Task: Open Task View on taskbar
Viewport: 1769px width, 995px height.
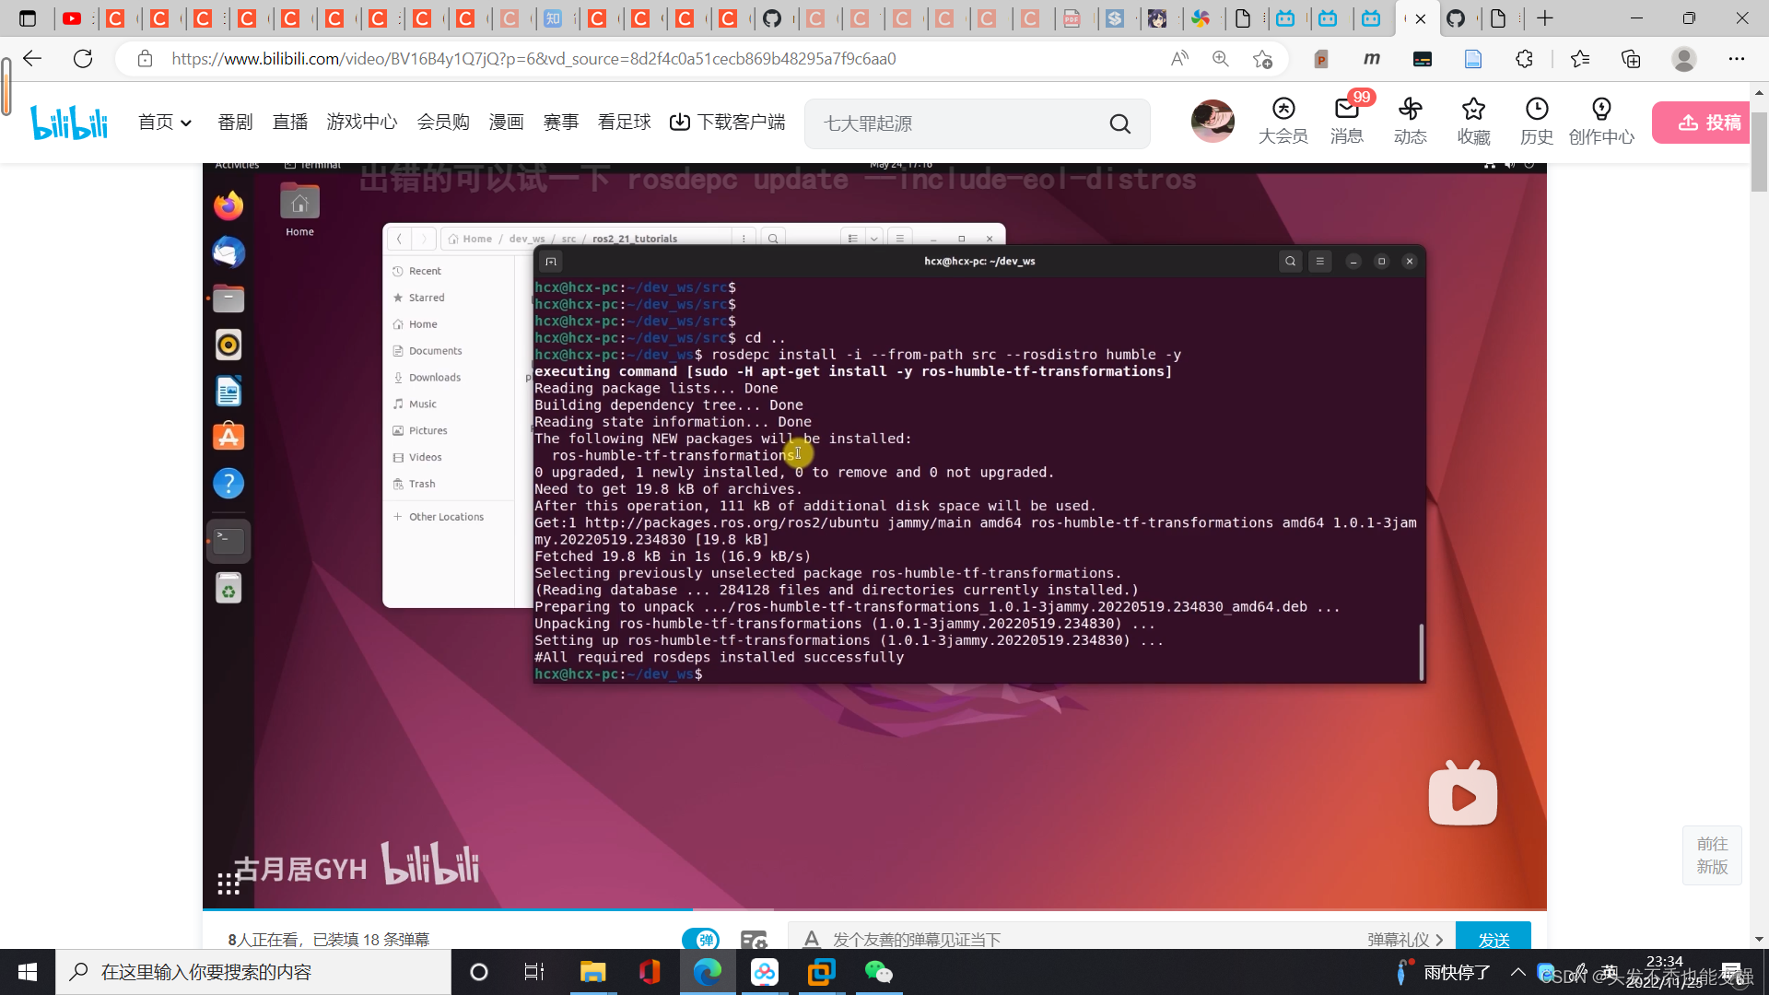Action: pyautogui.click(x=534, y=972)
